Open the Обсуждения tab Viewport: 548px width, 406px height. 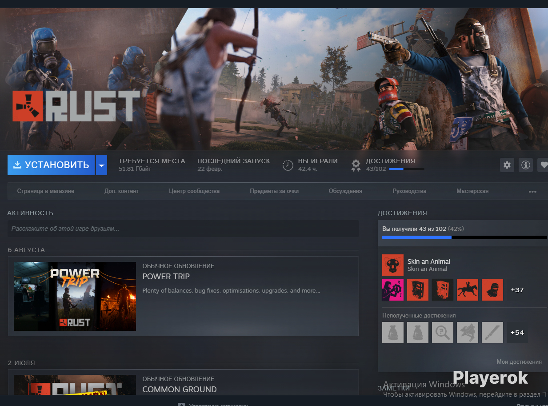click(345, 191)
